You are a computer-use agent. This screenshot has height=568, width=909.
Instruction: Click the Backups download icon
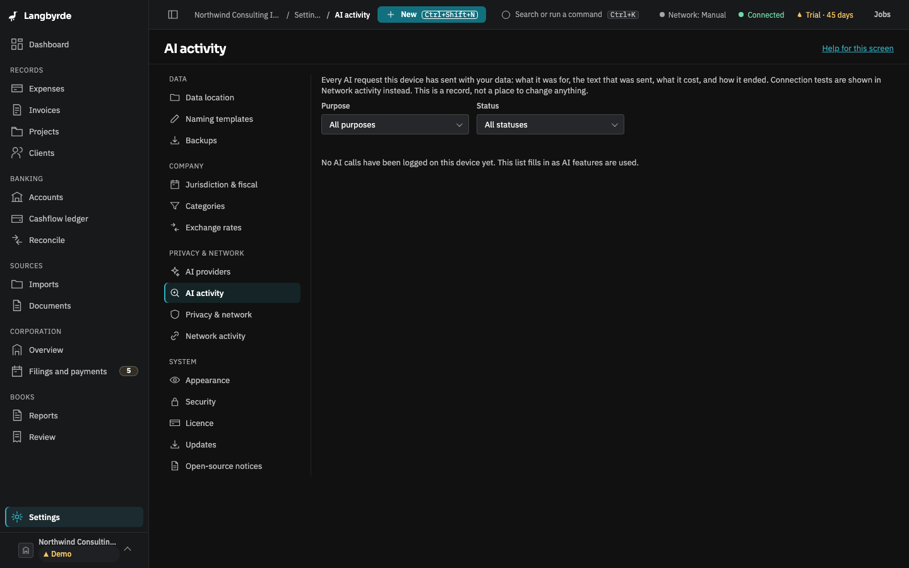coord(175,140)
